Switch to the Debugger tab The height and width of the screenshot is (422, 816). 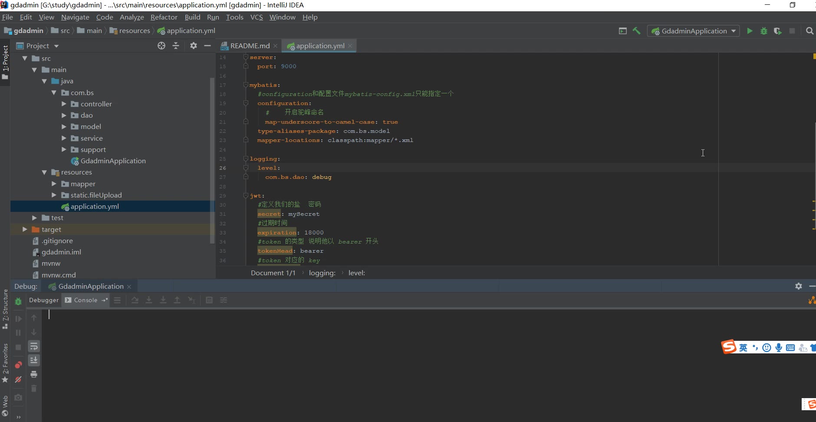(44, 300)
